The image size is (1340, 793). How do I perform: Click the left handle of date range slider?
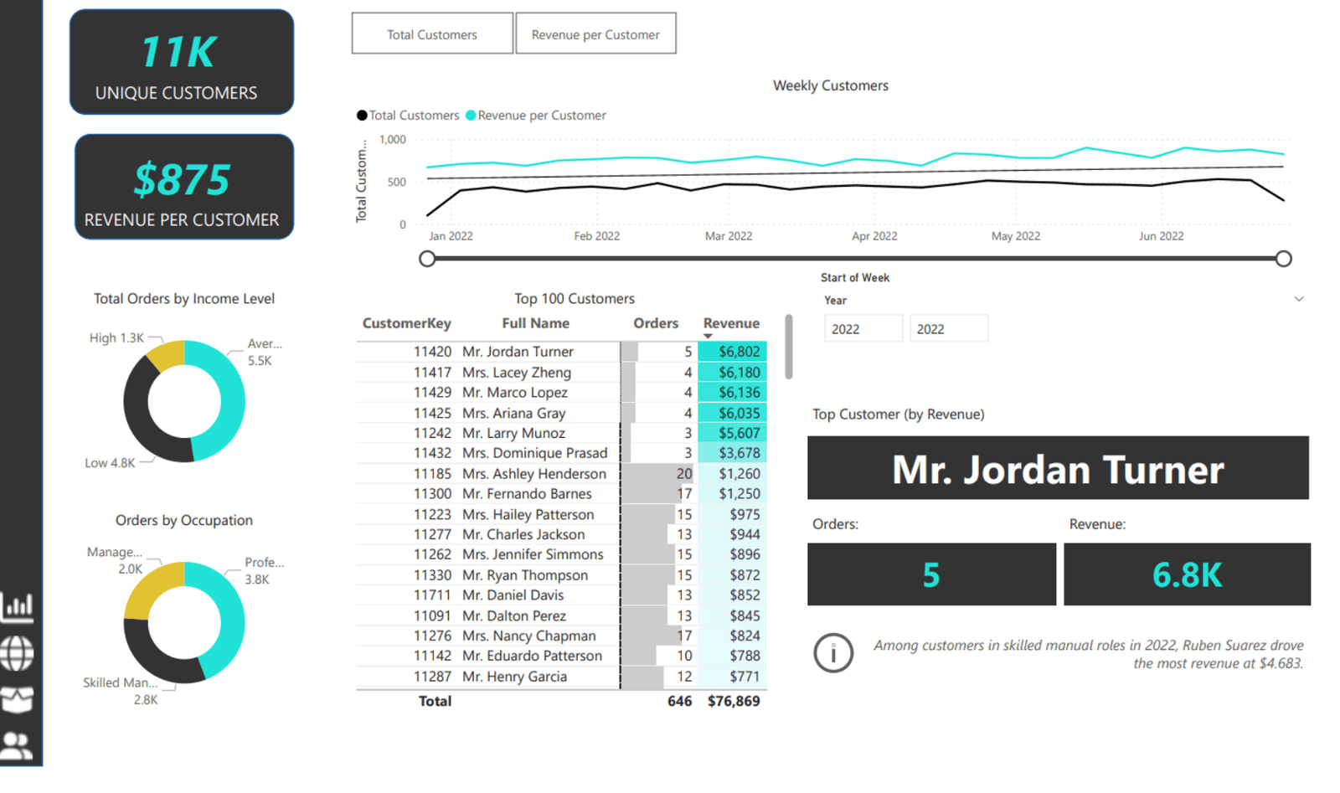click(x=427, y=259)
